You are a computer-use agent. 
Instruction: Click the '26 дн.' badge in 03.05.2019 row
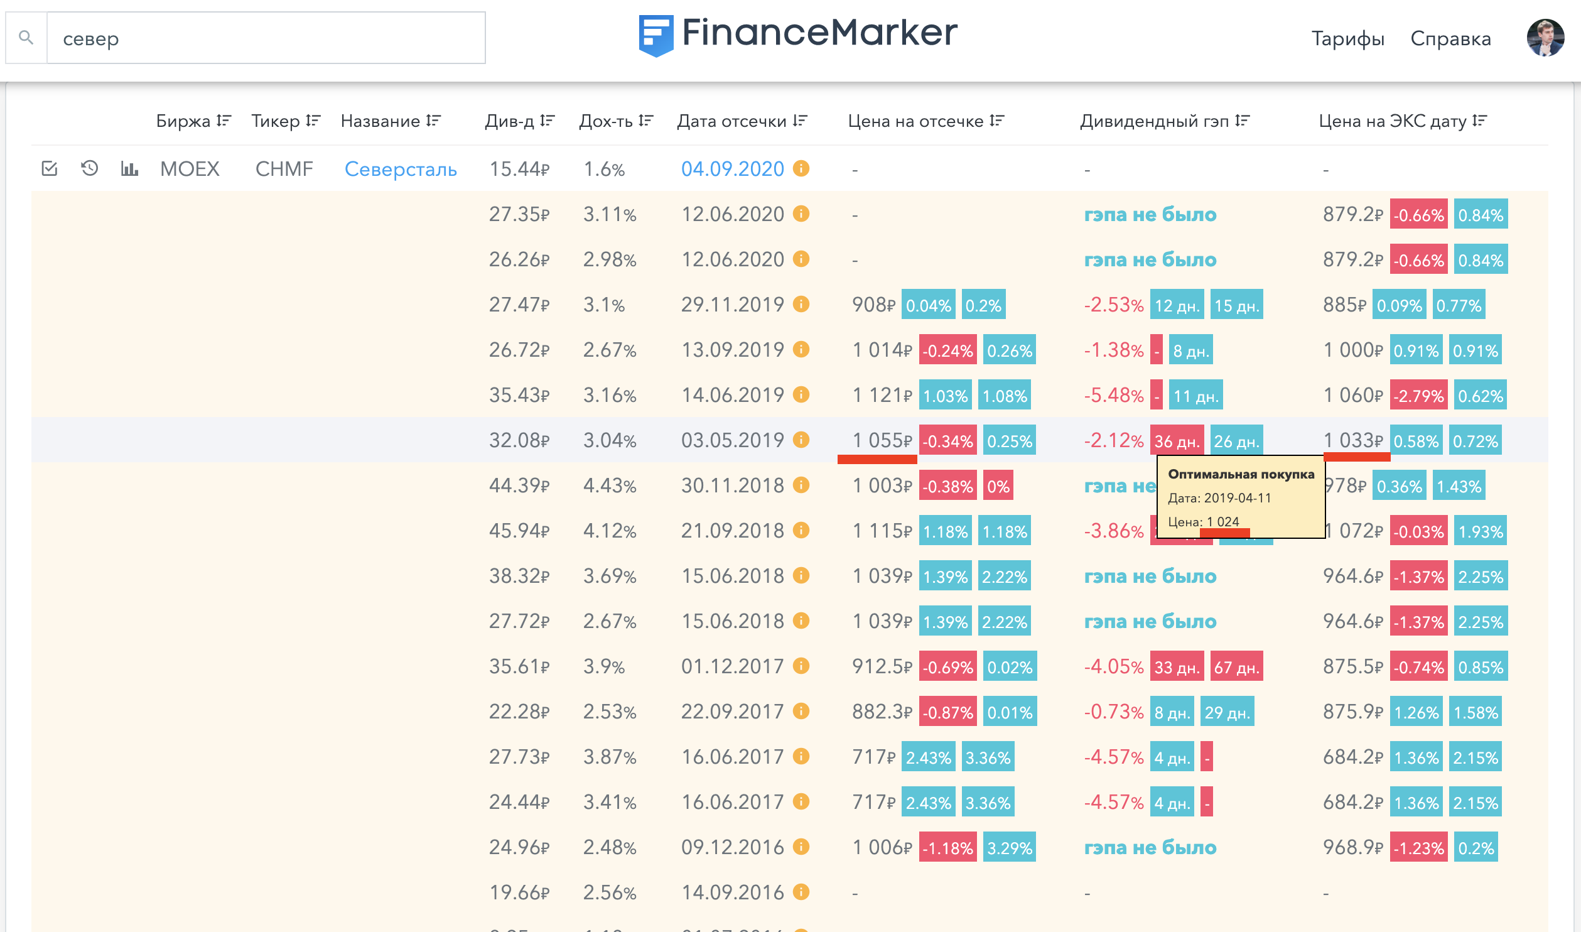click(1236, 440)
